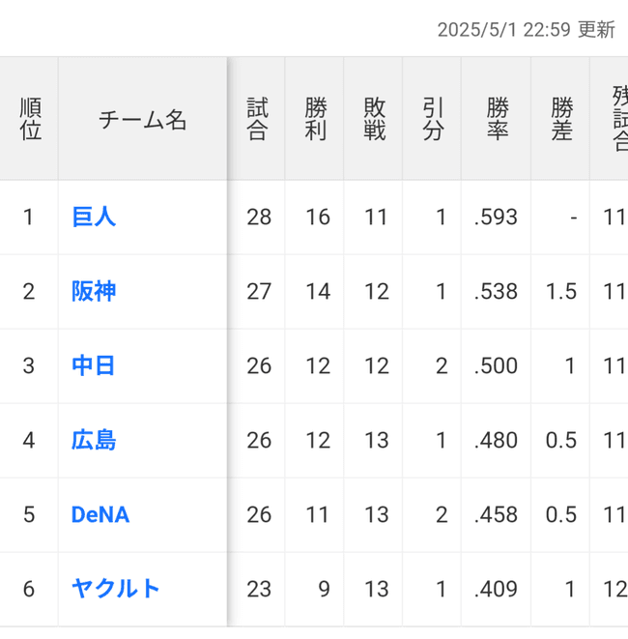Viewport: 628px width, 639px height.
Task: Click the チーム名 column header
Action: tap(143, 120)
